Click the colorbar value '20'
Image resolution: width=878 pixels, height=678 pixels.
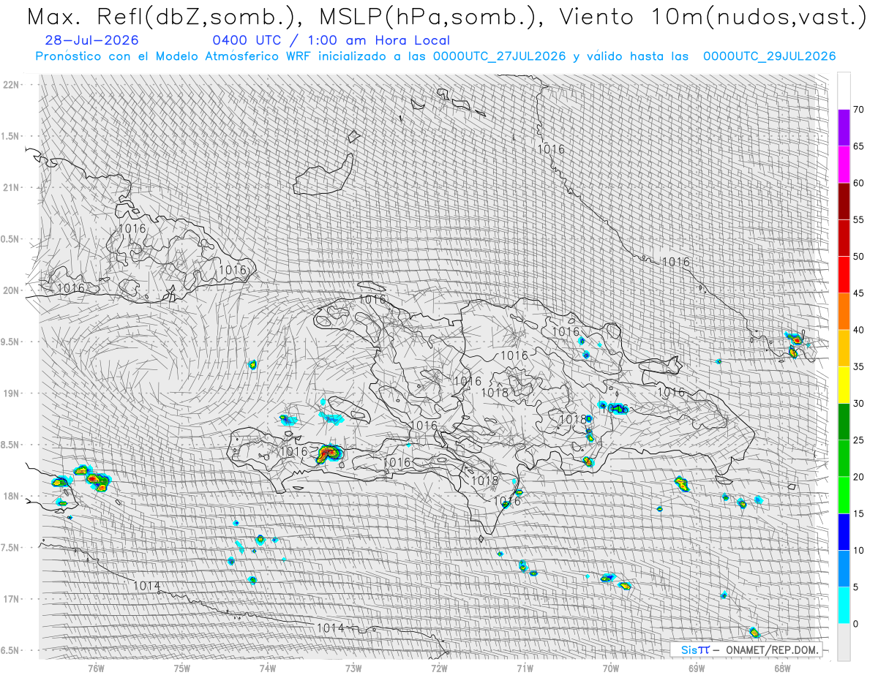[858, 477]
